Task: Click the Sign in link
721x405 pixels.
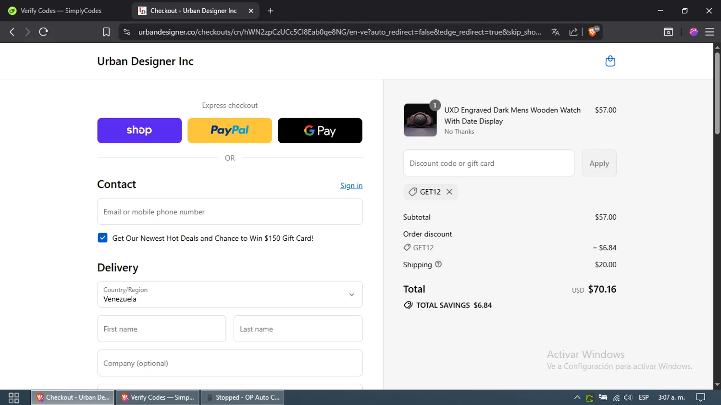Action: tap(351, 185)
